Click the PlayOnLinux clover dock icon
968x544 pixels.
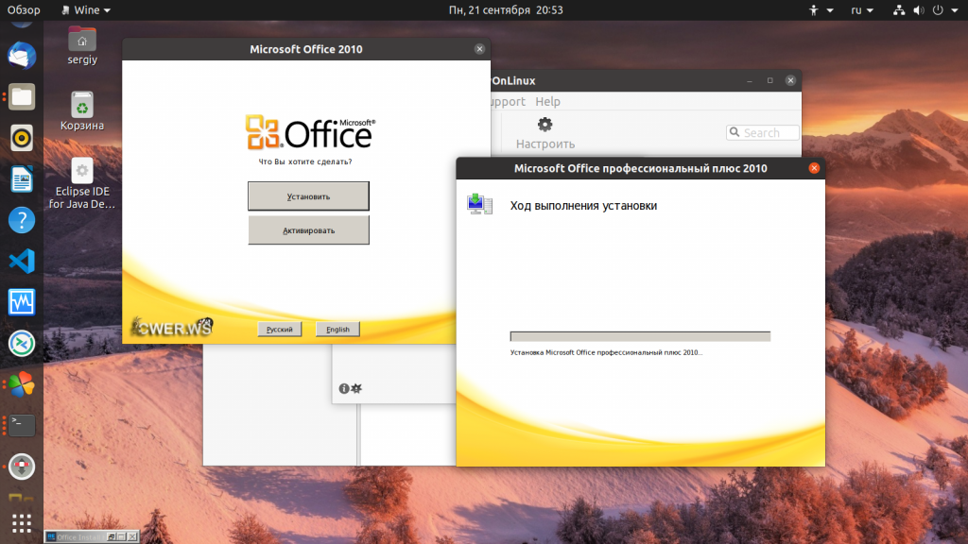22,384
